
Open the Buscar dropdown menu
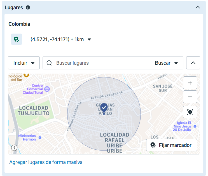click(x=167, y=63)
